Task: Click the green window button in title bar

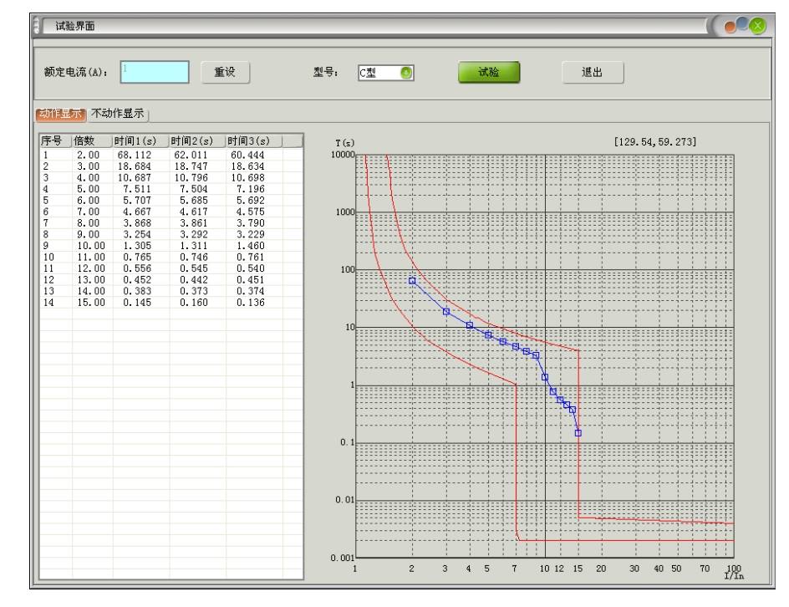Action: [758, 26]
